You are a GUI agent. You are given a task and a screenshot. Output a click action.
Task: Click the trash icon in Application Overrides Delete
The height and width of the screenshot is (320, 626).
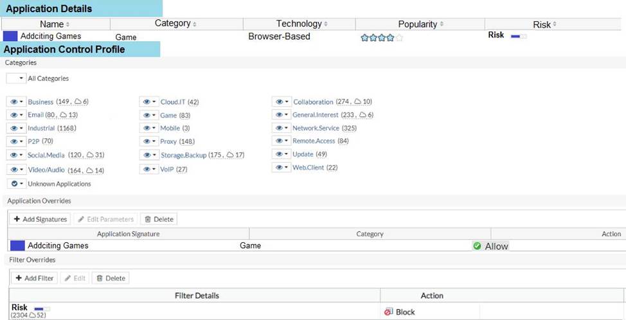point(147,219)
